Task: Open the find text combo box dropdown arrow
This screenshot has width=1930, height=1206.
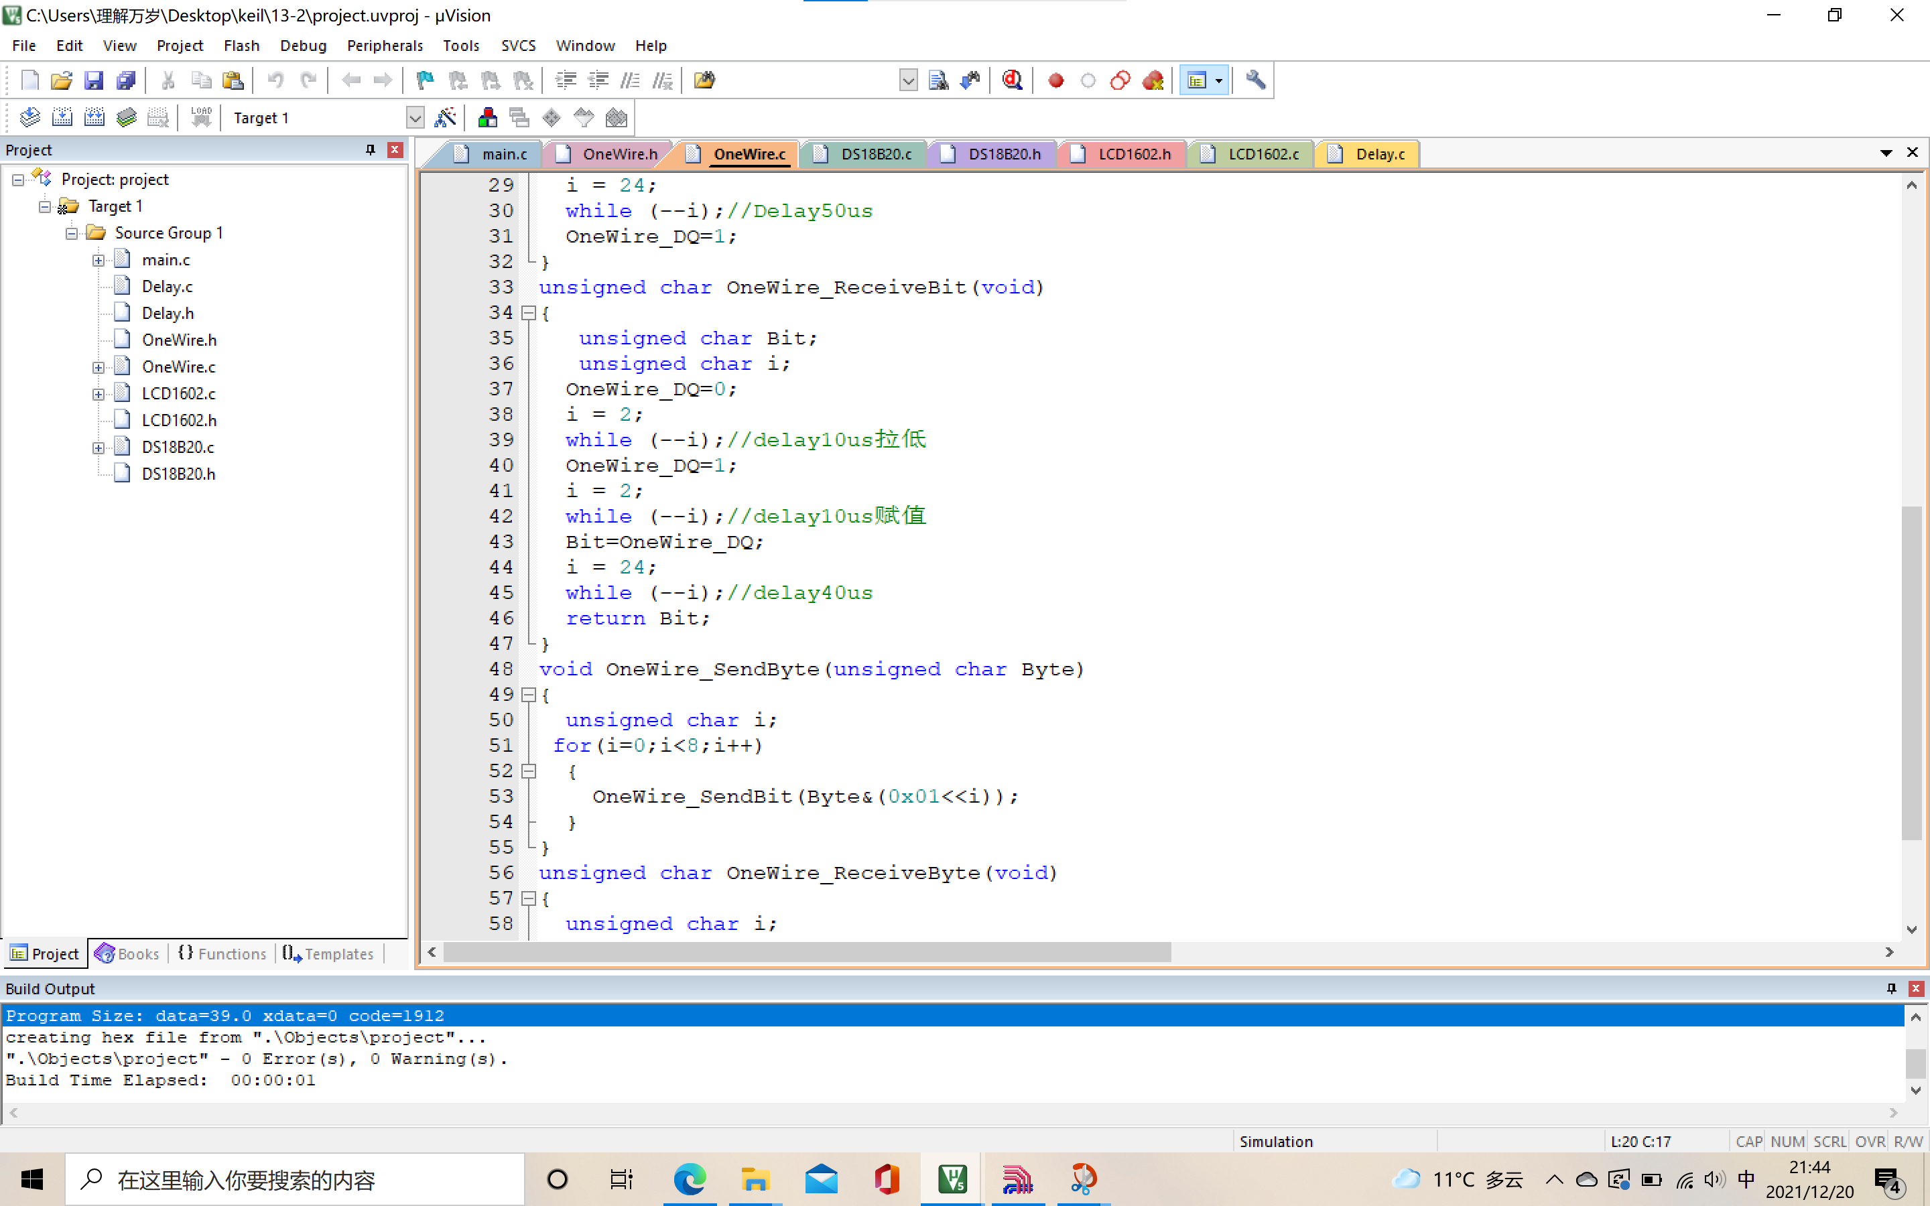Action: (x=907, y=80)
